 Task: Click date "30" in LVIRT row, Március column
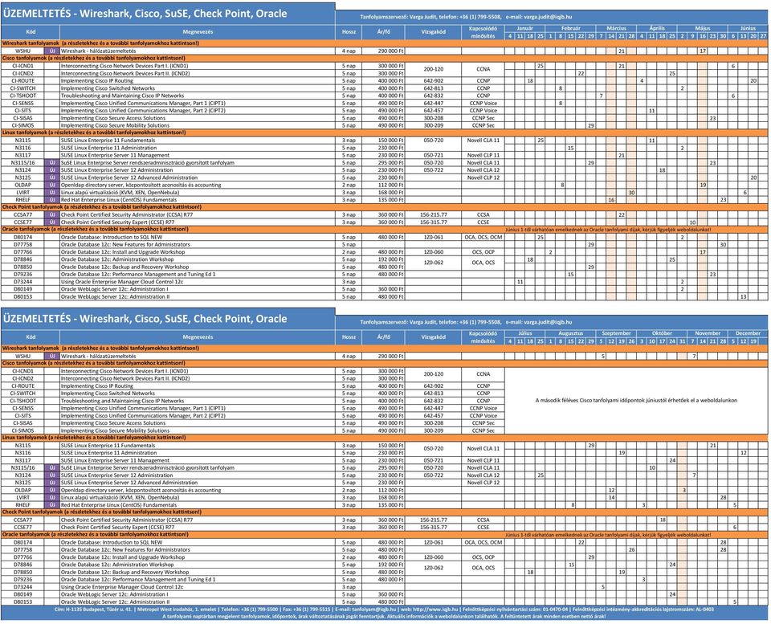point(631,193)
